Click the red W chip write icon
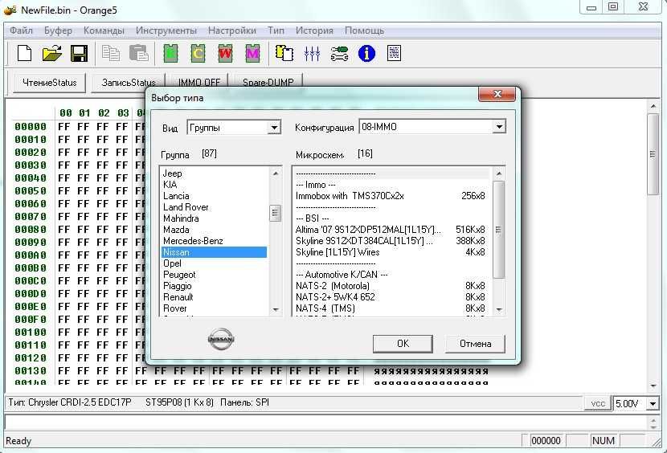 pos(225,54)
